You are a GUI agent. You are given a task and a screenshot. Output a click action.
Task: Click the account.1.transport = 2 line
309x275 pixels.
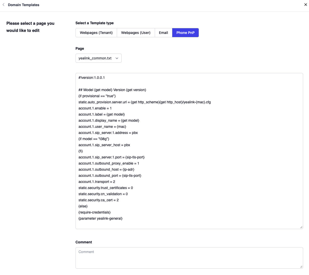(x=97, y=182)
